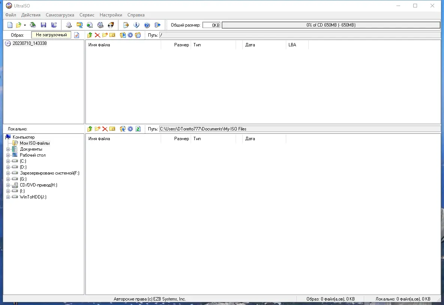This screenshot has width=444, height=305.
Task: Expand the (D:) drive node
Action: click(x=8, y=167)
